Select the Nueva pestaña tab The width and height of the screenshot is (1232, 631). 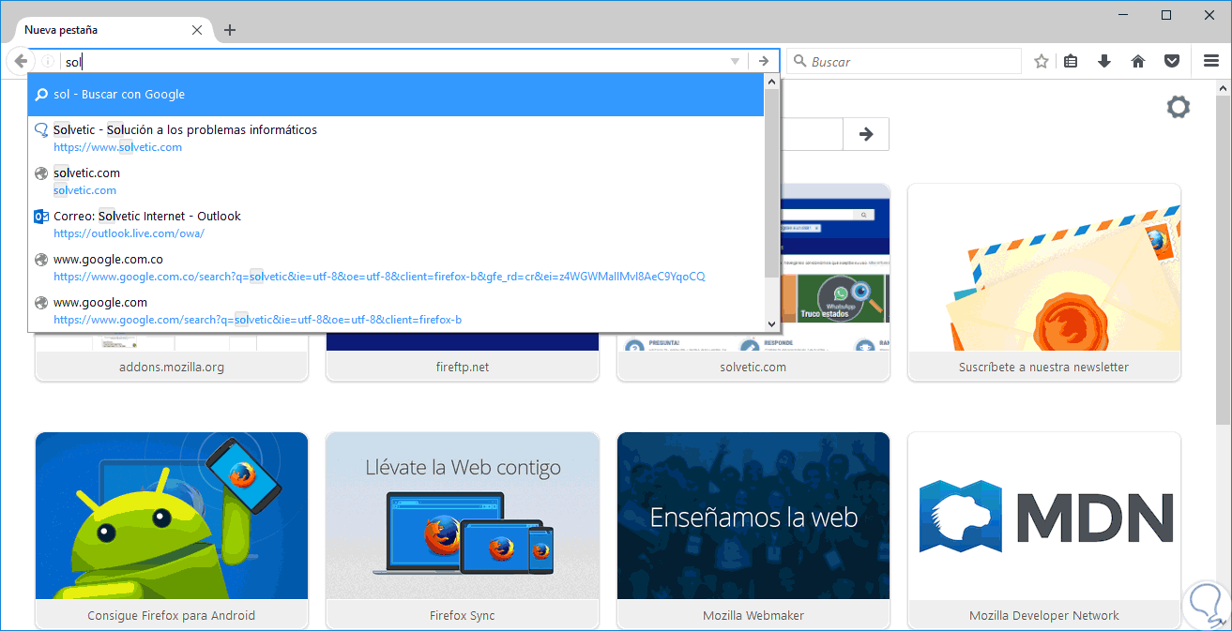coord(113,30)
